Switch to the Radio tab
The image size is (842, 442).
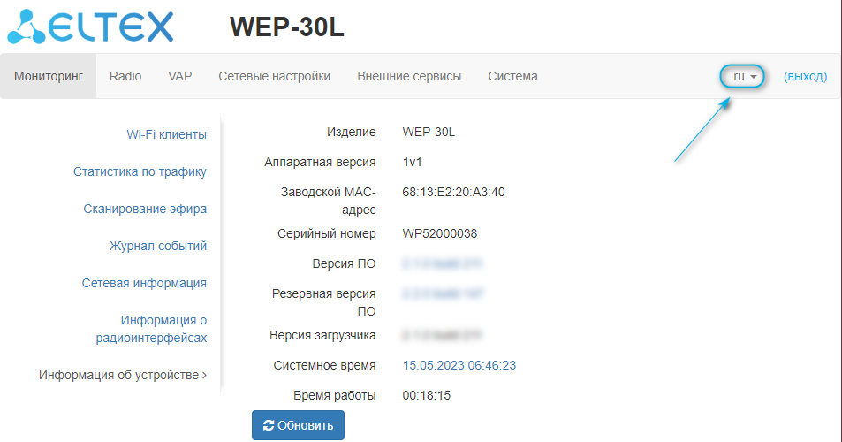[x=125, y=76]
